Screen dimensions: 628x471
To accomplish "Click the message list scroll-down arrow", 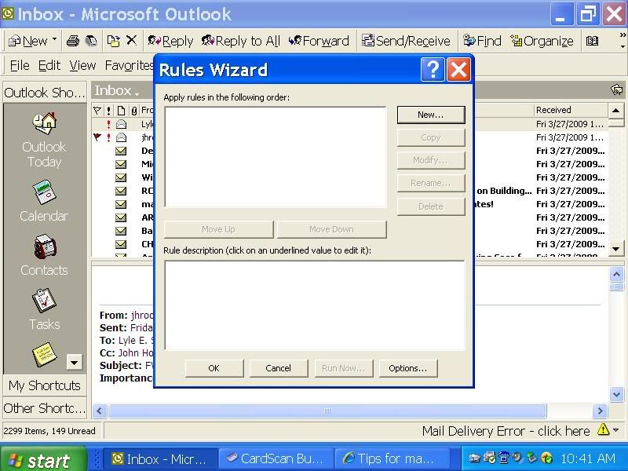I will coord(616,249).
